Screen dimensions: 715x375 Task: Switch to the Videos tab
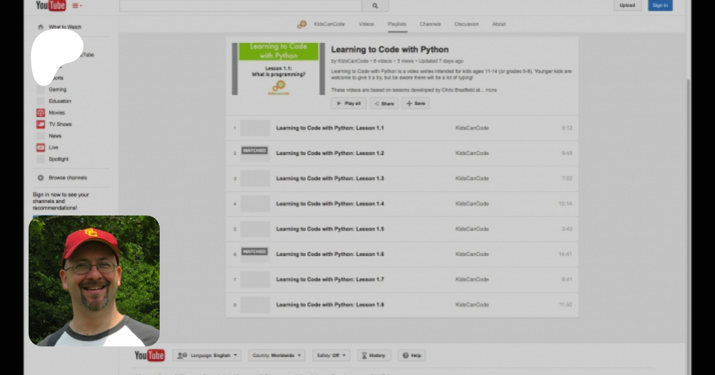366,24
